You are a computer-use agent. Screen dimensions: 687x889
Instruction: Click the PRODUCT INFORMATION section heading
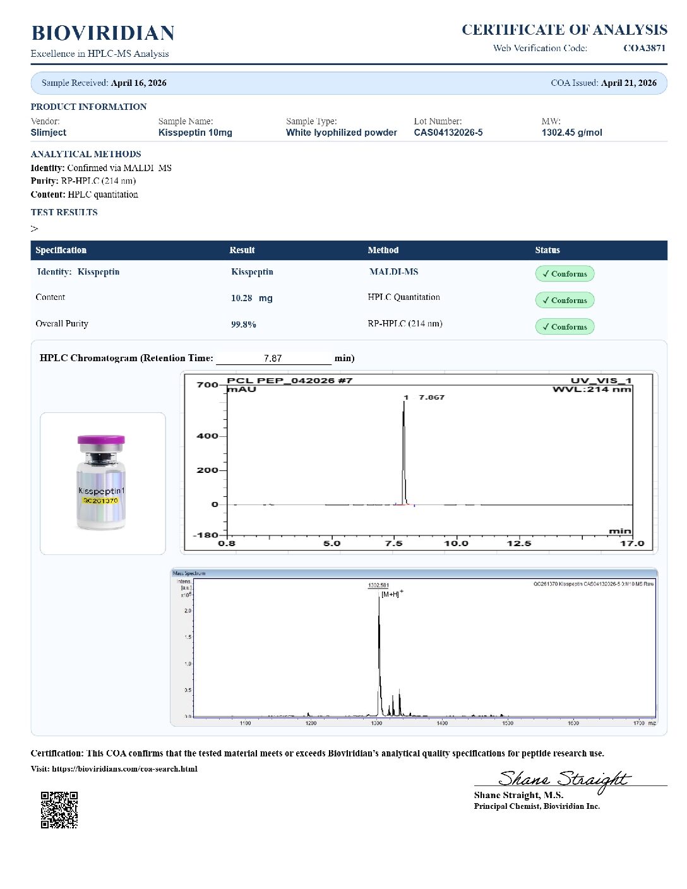88,107
